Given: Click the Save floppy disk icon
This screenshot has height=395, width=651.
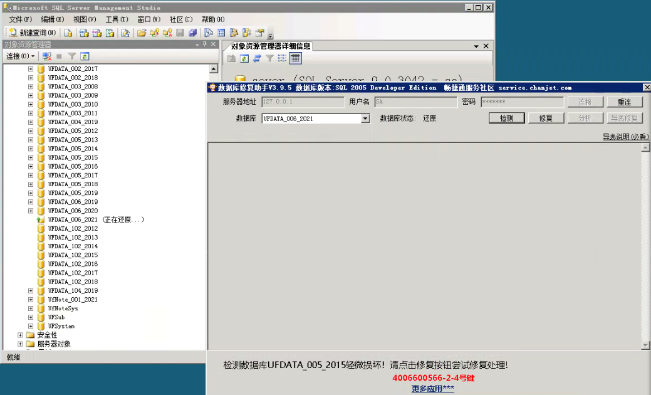Looking at the screenshot, I should 180,33.
